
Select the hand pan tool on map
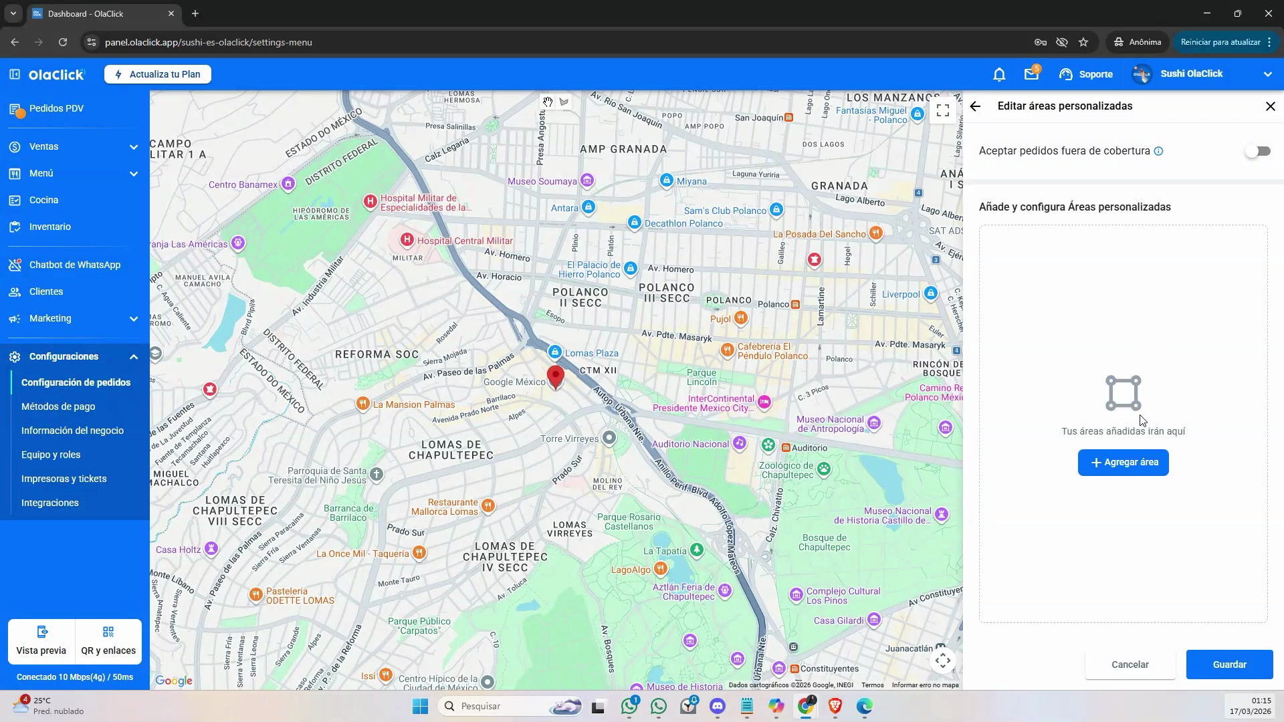548,102
